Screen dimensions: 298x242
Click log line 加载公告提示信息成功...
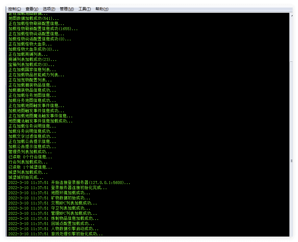click(x=32, y=147)
